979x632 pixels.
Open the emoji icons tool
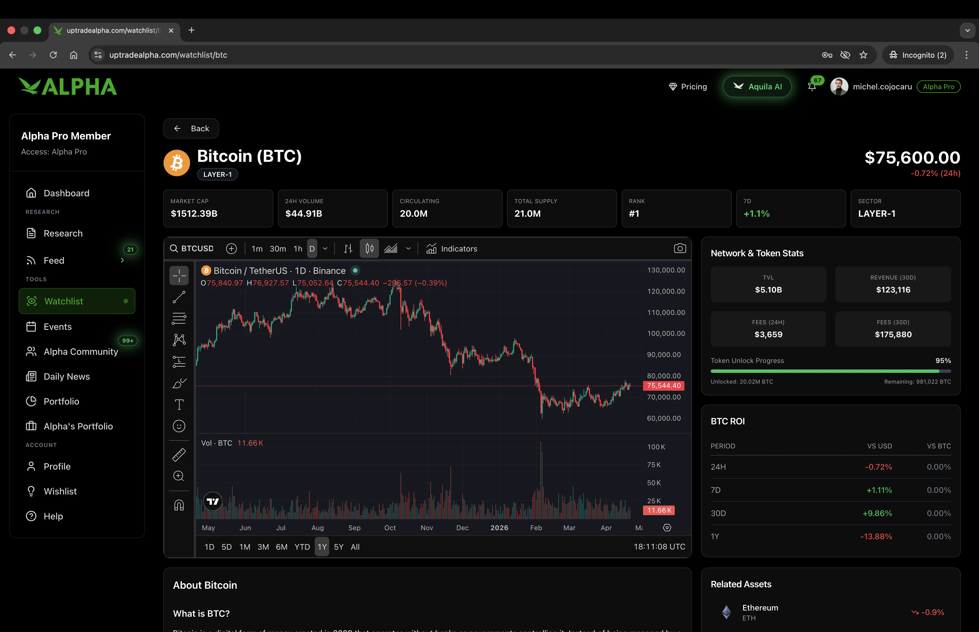click(179, 426)
